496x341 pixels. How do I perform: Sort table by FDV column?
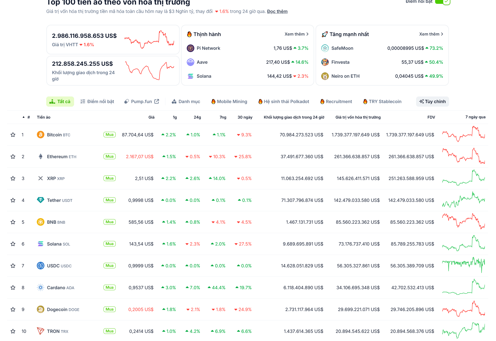431,117
